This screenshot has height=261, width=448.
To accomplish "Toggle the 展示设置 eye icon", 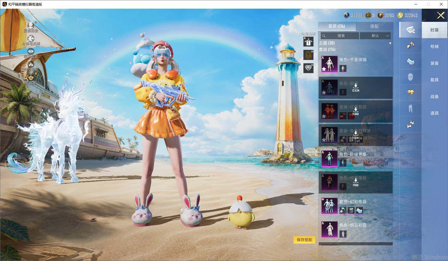I will 31,52.
